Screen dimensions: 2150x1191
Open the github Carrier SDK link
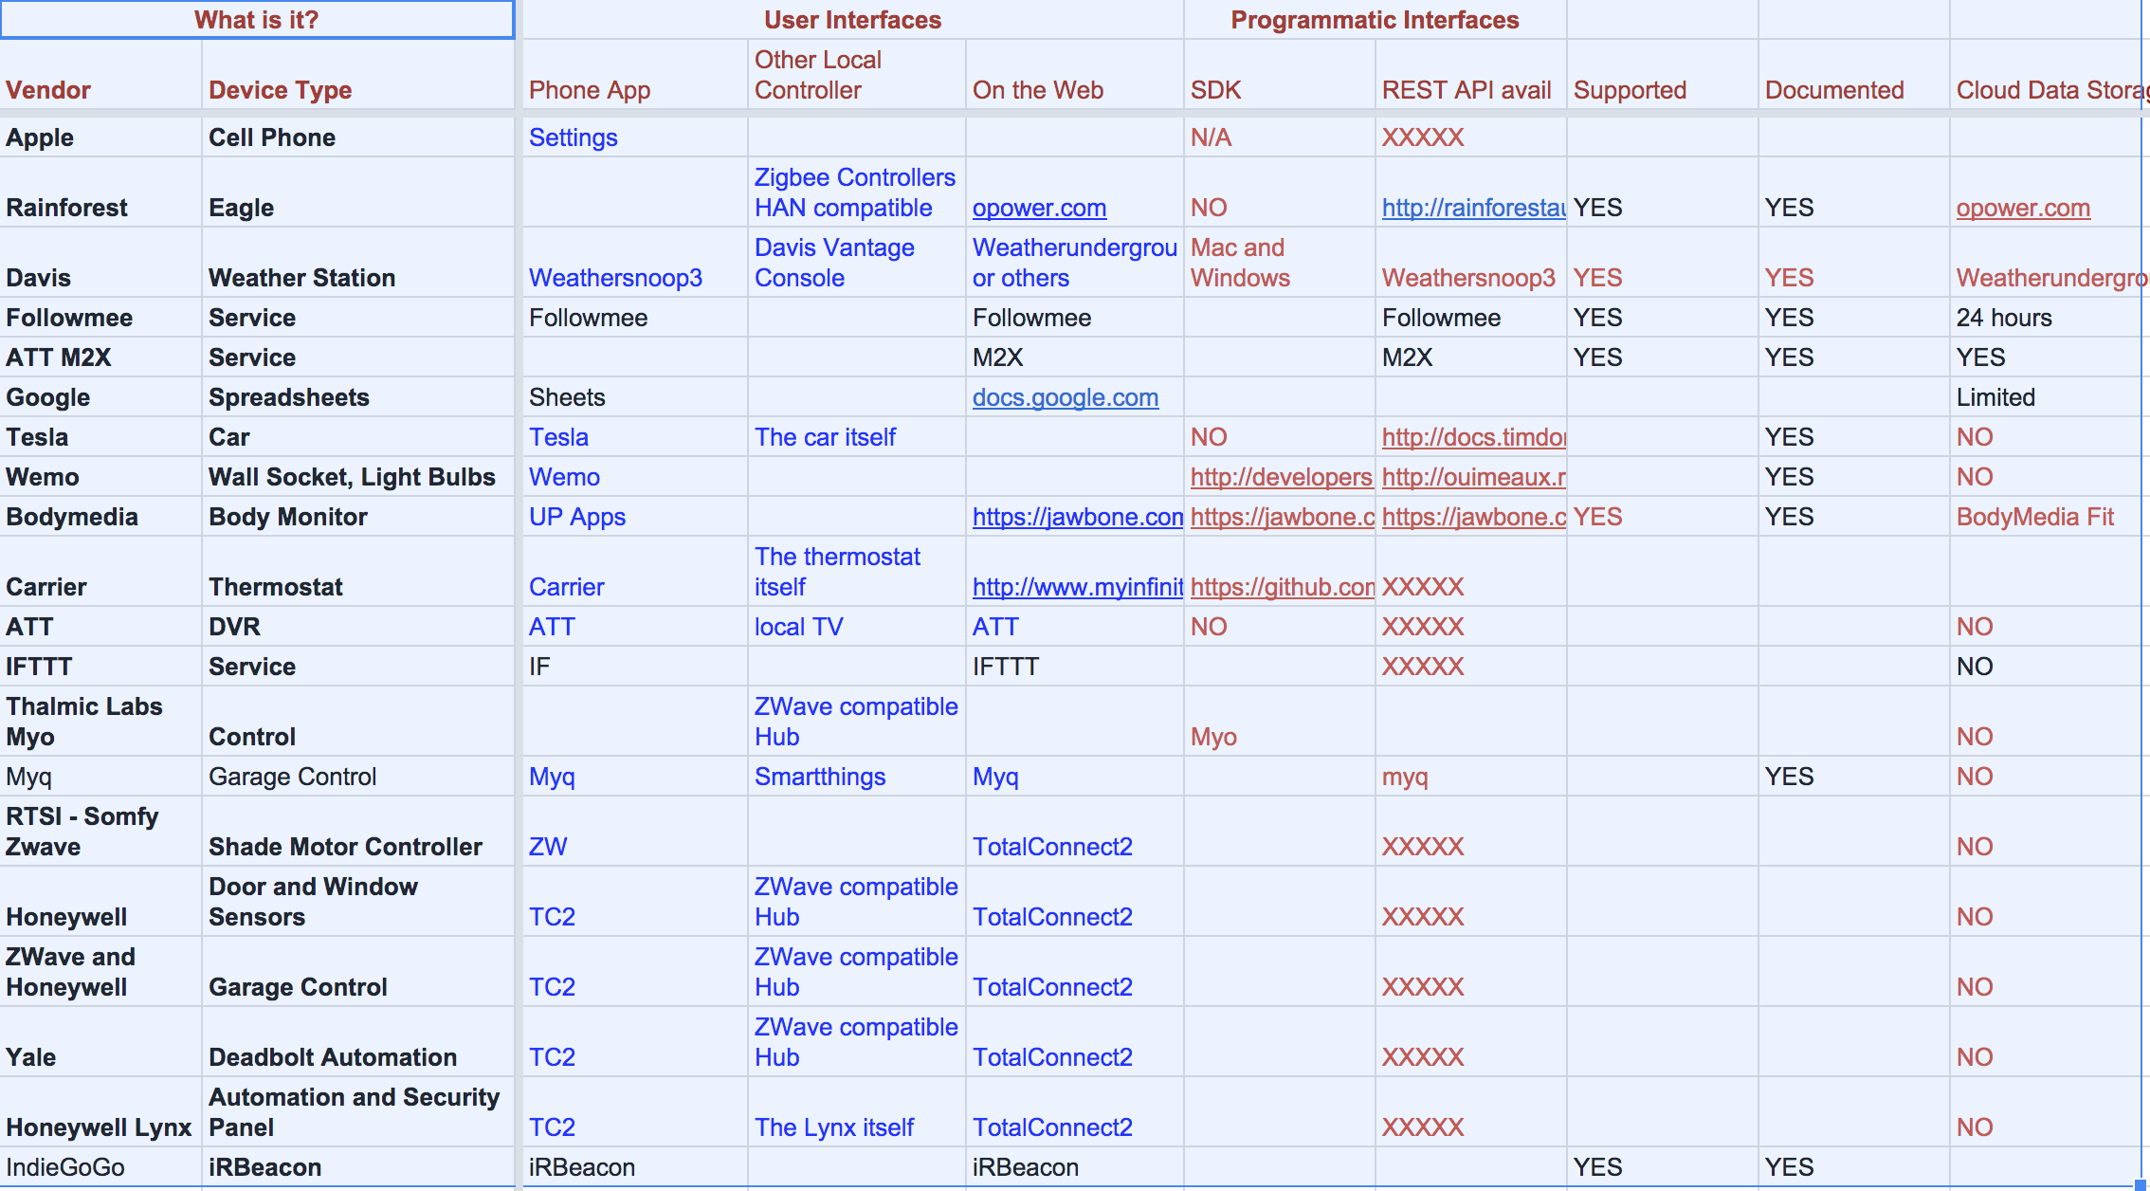tap(1281, 587)
